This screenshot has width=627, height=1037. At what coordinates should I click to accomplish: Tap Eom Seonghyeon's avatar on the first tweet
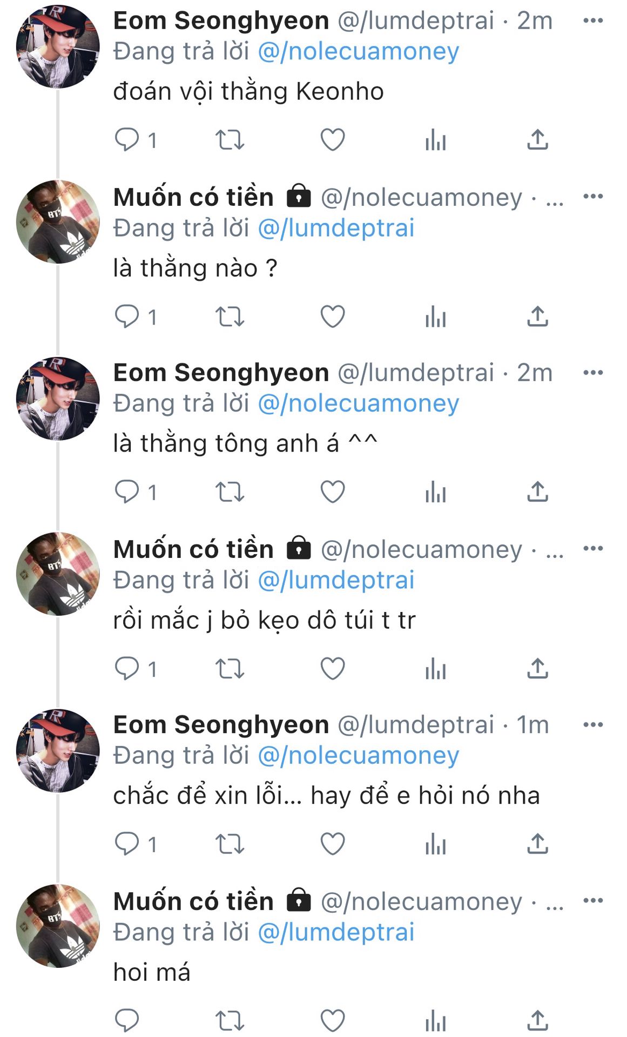pos(58,46)
